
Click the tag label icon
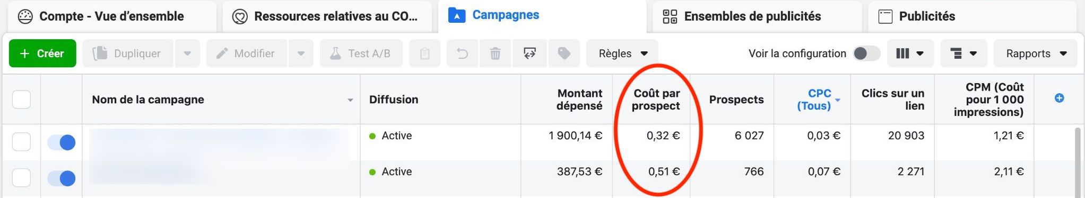[564, 53]
